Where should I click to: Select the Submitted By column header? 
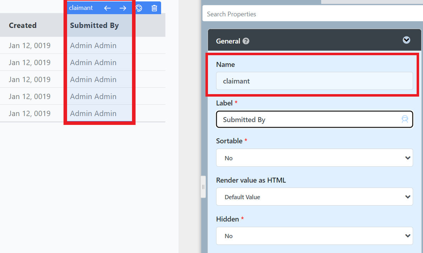coord(94,25)
